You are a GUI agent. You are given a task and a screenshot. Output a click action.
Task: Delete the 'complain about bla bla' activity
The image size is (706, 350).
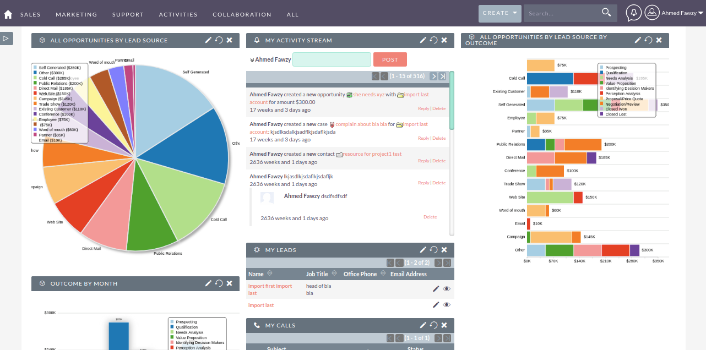(x=439, y=139)
